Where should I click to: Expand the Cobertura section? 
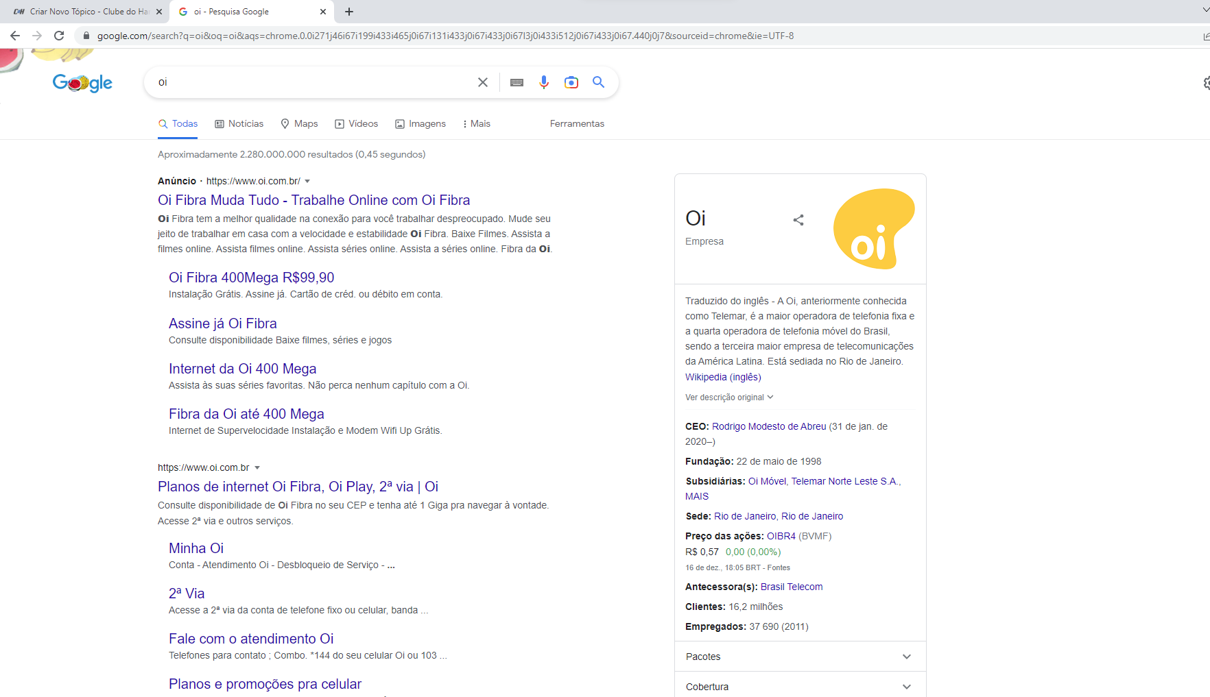(x=800, y=686)
